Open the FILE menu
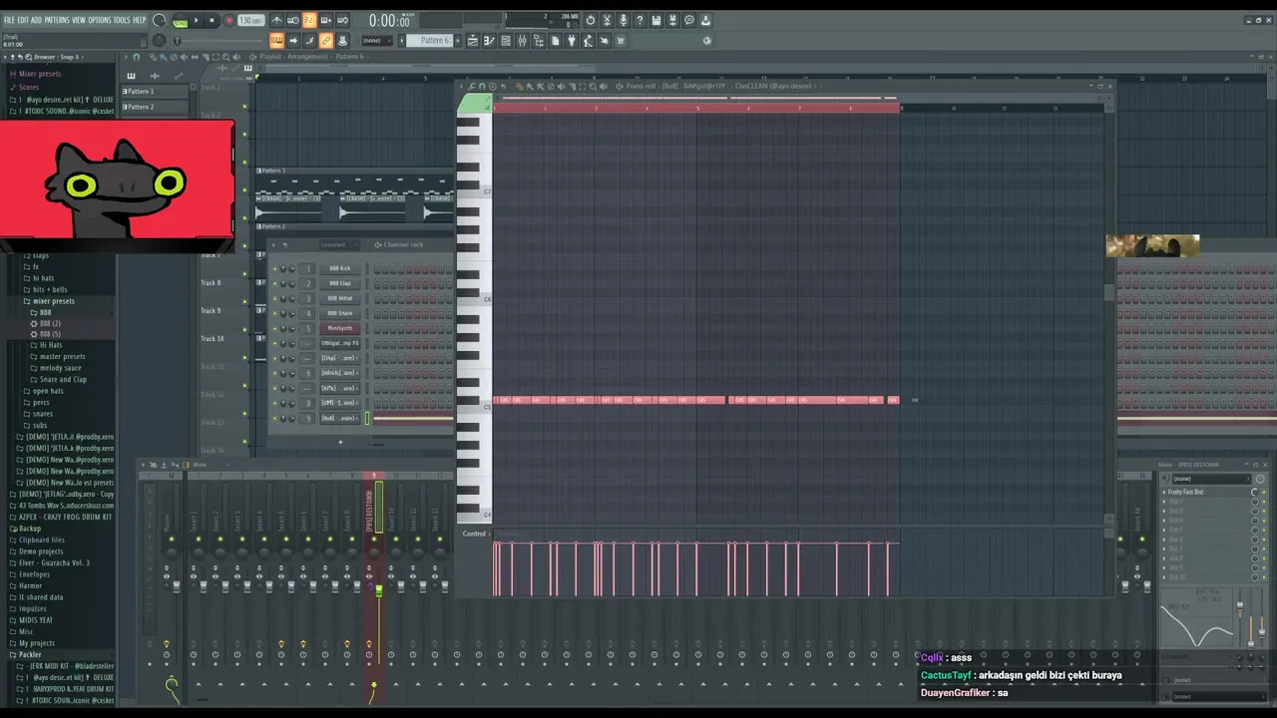The width and height of the screenshot is (1277, 718). (x=9, y=20)
